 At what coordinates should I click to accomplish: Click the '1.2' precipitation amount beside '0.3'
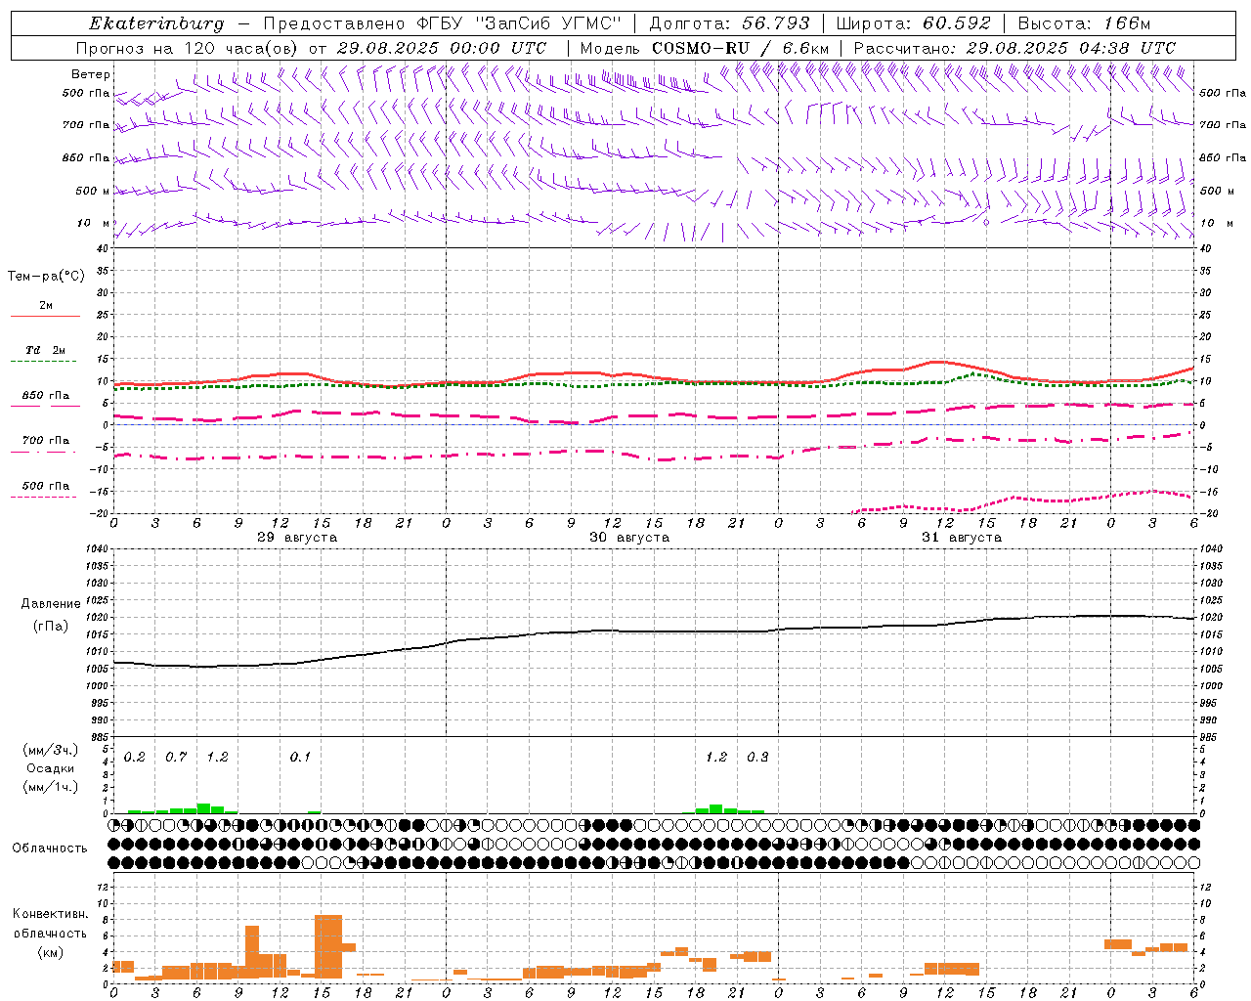[x=716, y=757]
